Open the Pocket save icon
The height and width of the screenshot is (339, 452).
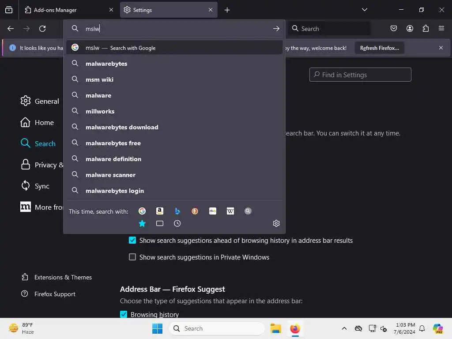393,28
